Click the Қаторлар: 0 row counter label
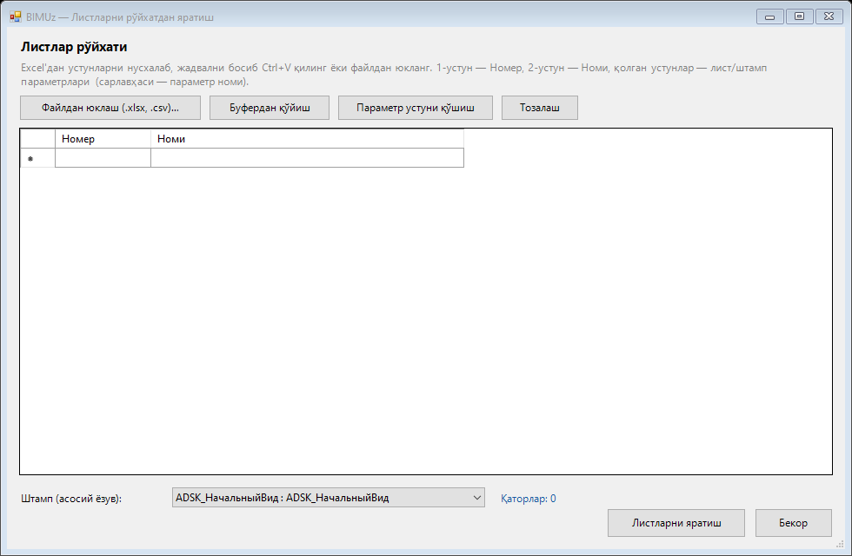Image resolution: width=852 pixels, height=556 pixels. click(529, 499)
